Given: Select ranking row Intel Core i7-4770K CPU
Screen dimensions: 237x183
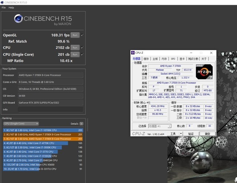Looking at the screenshot, I should tap(43, 143).
